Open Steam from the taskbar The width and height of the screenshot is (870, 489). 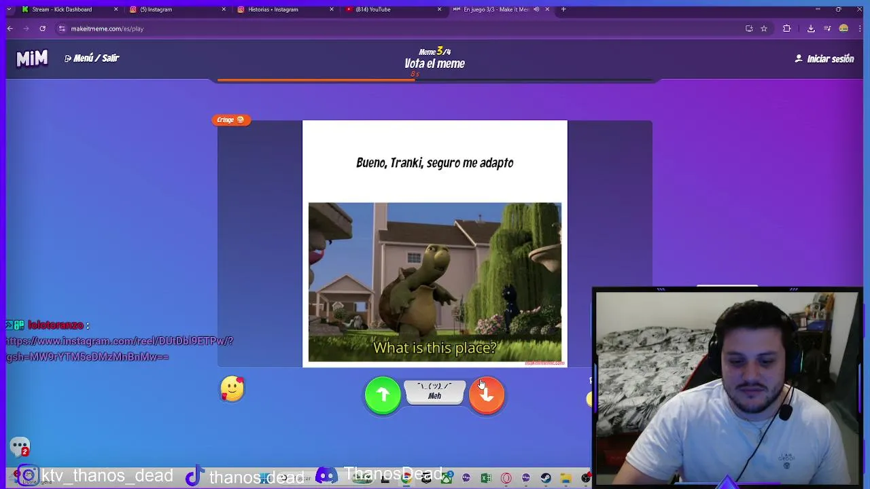pyautogui.click(x=546, y=479)
